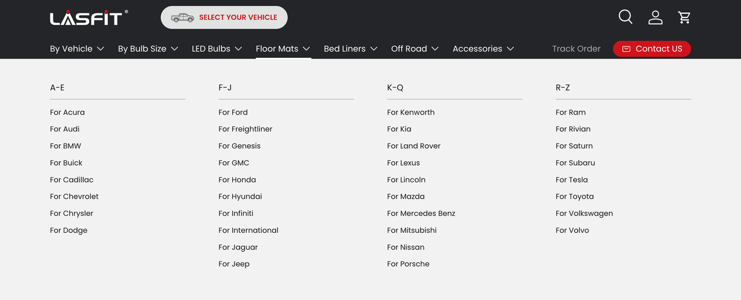Image resolution: width=741 pixels, height=300 pixels.
Task: Click the K-Q column heading
Action: coord(395,87)
